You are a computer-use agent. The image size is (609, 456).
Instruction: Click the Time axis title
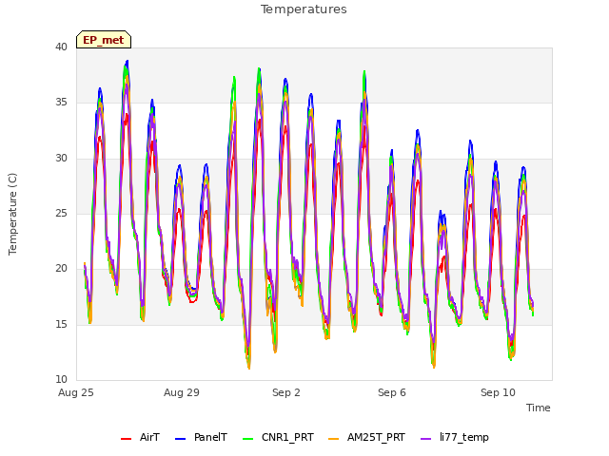539,408
